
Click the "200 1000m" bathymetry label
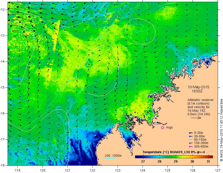113,156
